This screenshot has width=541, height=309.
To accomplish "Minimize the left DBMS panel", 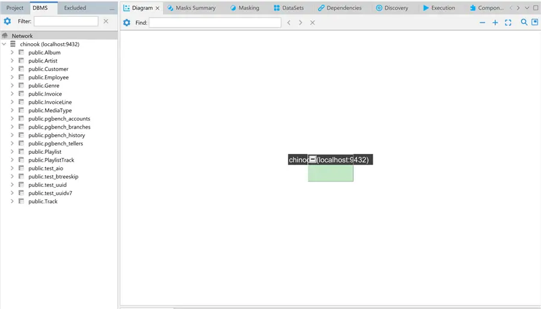I will [x=112, y=8].
